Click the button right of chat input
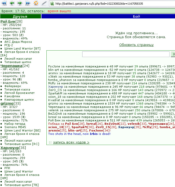The width and height of the screenshot is (175, 187). (x=173, y=54)
